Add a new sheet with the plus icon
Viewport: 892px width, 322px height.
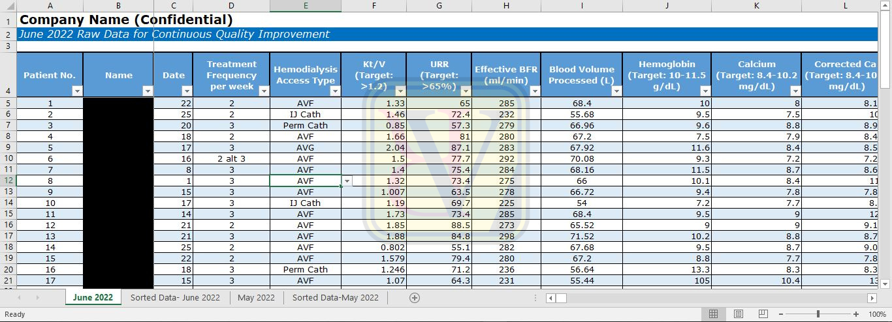pyautogui.click(x=414, y=297)
